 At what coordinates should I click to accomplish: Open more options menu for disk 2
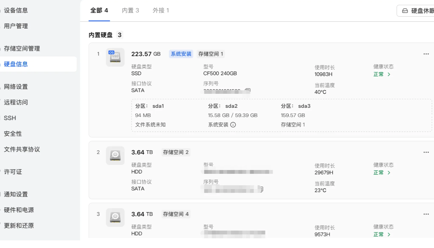[426, 152]
